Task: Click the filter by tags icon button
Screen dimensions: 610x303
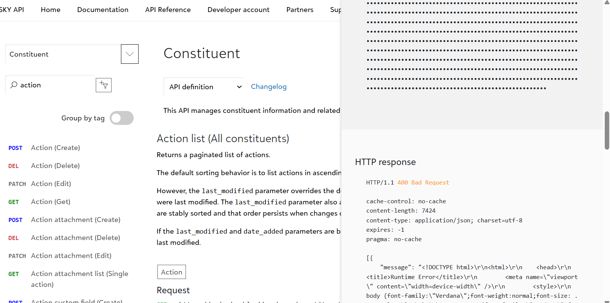Action: (104, 85)
